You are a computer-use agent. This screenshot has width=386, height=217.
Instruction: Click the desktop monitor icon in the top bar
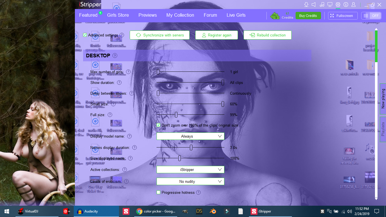(330, 5)
